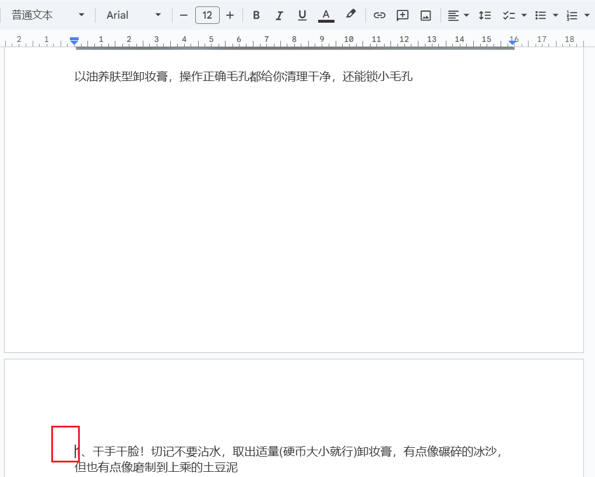Toggle italic text formatting

point(279,15)
